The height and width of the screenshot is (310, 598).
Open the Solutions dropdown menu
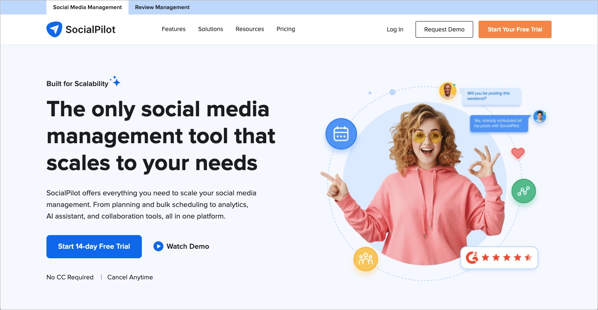point(210,29)
